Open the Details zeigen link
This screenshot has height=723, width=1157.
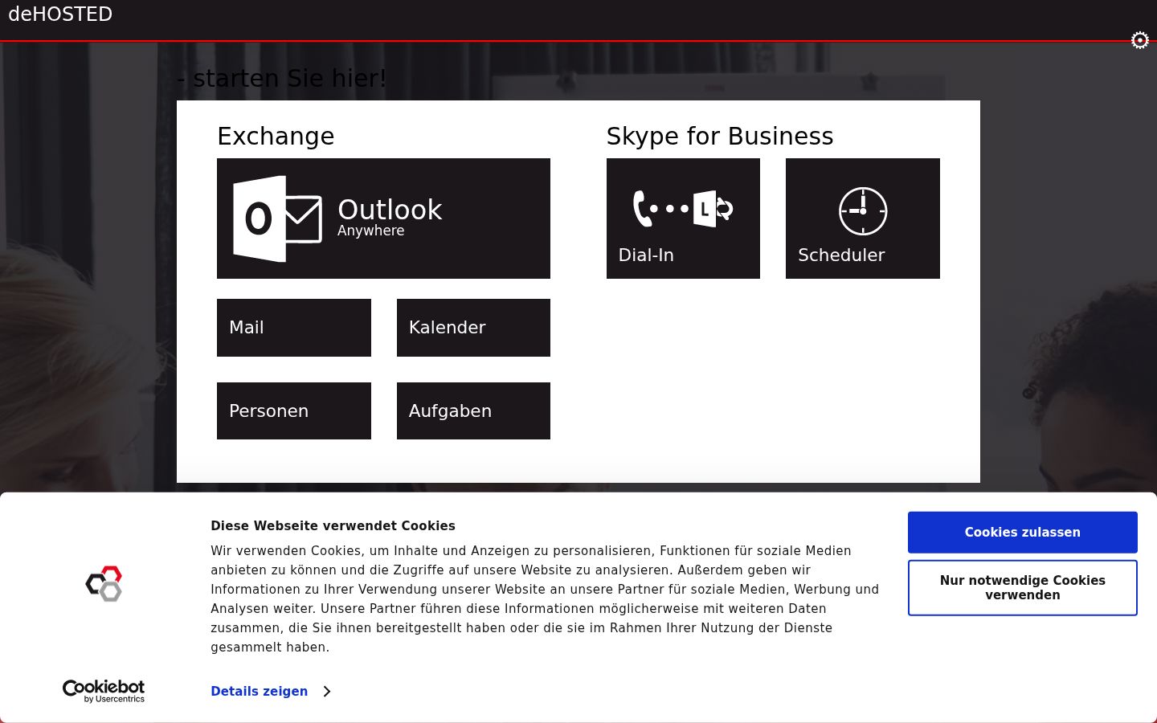(x=260, y=692)
